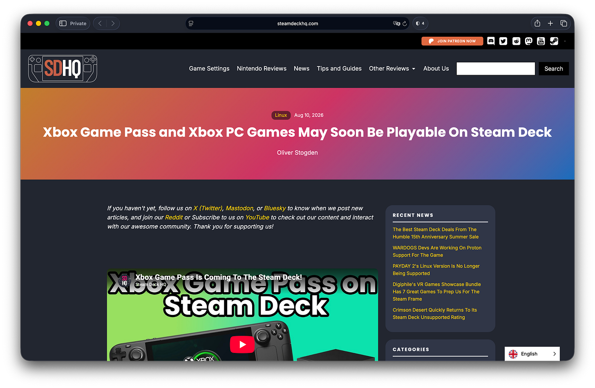Image resolution: width=595 pixels, height=388 pixels.
Task: Go to SDHQ logo home page
Action: [x=63, y=69]
